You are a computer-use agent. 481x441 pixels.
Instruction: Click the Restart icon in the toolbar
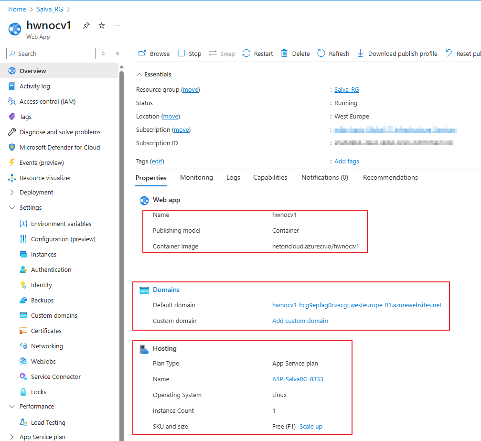coord(246,54)
